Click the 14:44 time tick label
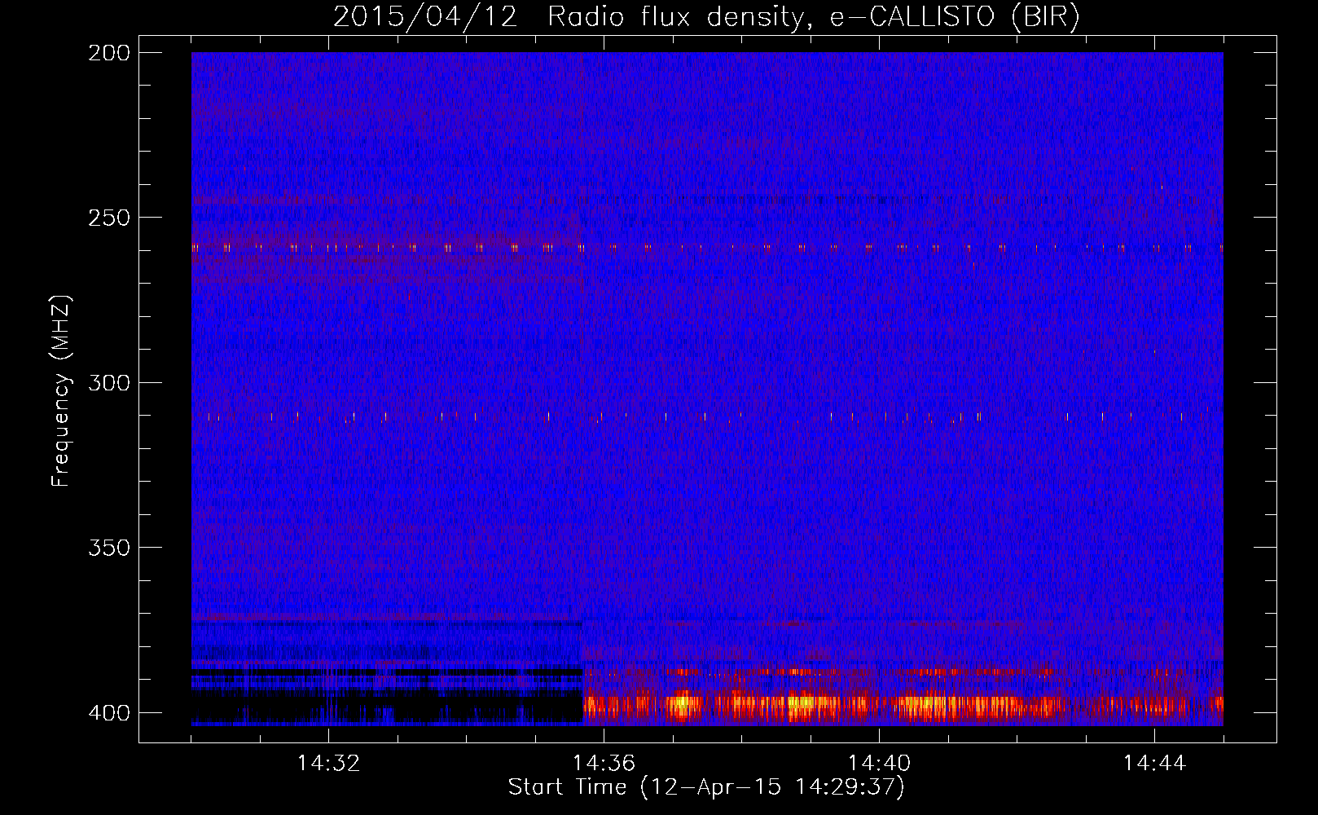 pyautogui.click(x=1154, y=764)
